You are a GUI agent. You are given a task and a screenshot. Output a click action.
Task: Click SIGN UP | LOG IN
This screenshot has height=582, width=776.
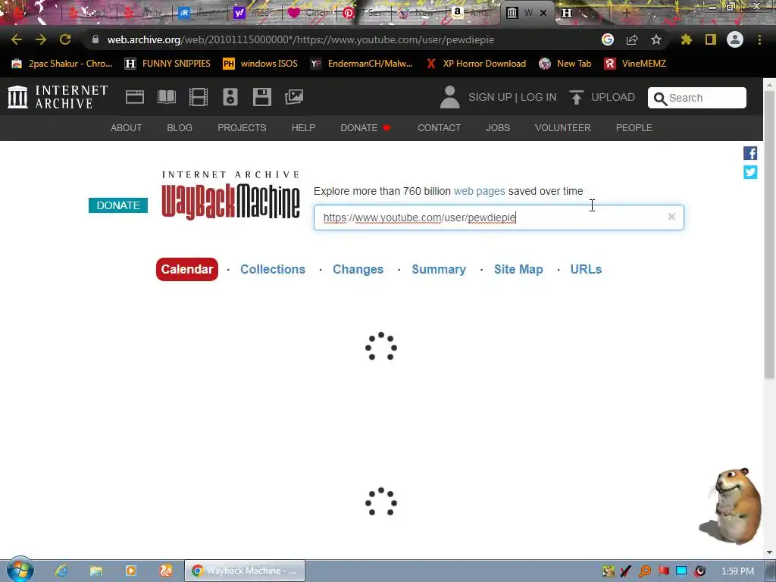[512, 97]
